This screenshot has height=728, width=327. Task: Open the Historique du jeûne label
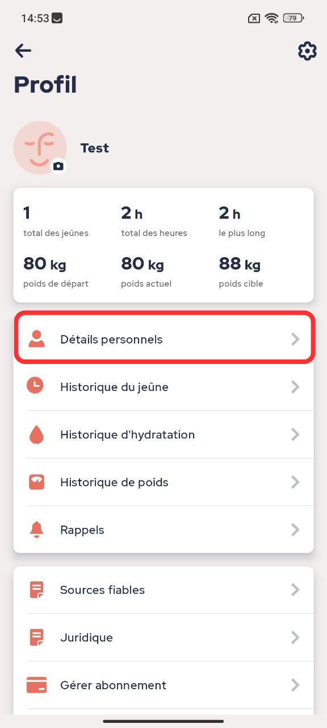tap(114, 387)
